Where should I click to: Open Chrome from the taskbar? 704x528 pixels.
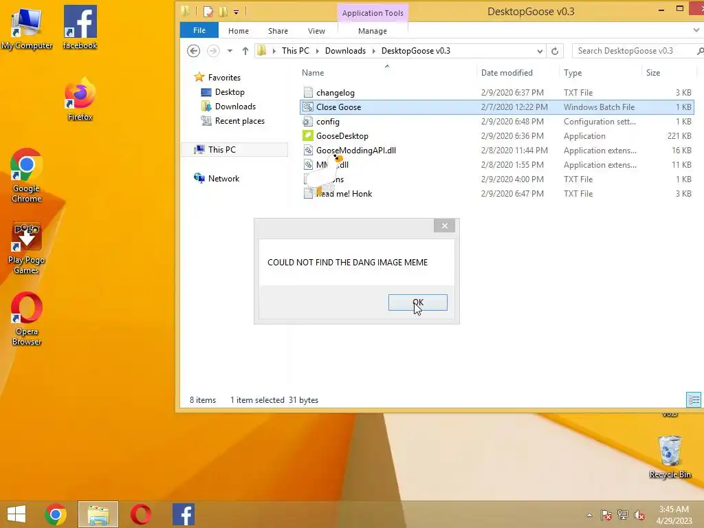click(56, 514)
